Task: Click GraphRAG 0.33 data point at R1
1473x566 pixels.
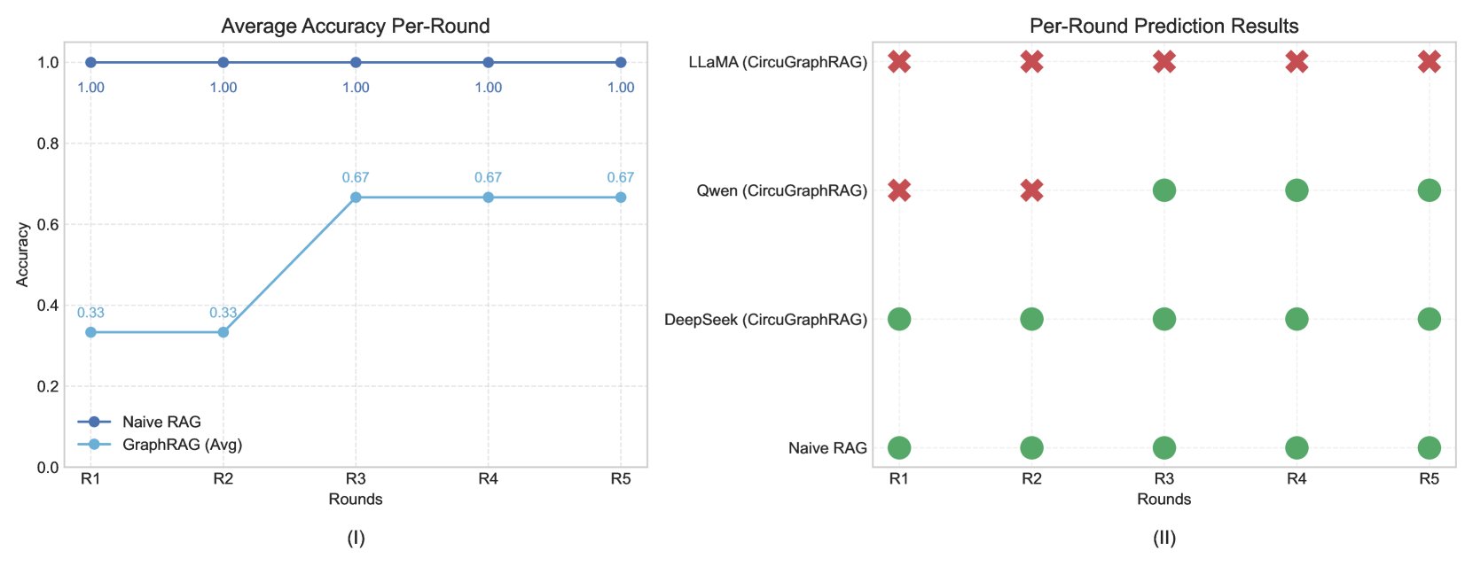Action: 90,332
